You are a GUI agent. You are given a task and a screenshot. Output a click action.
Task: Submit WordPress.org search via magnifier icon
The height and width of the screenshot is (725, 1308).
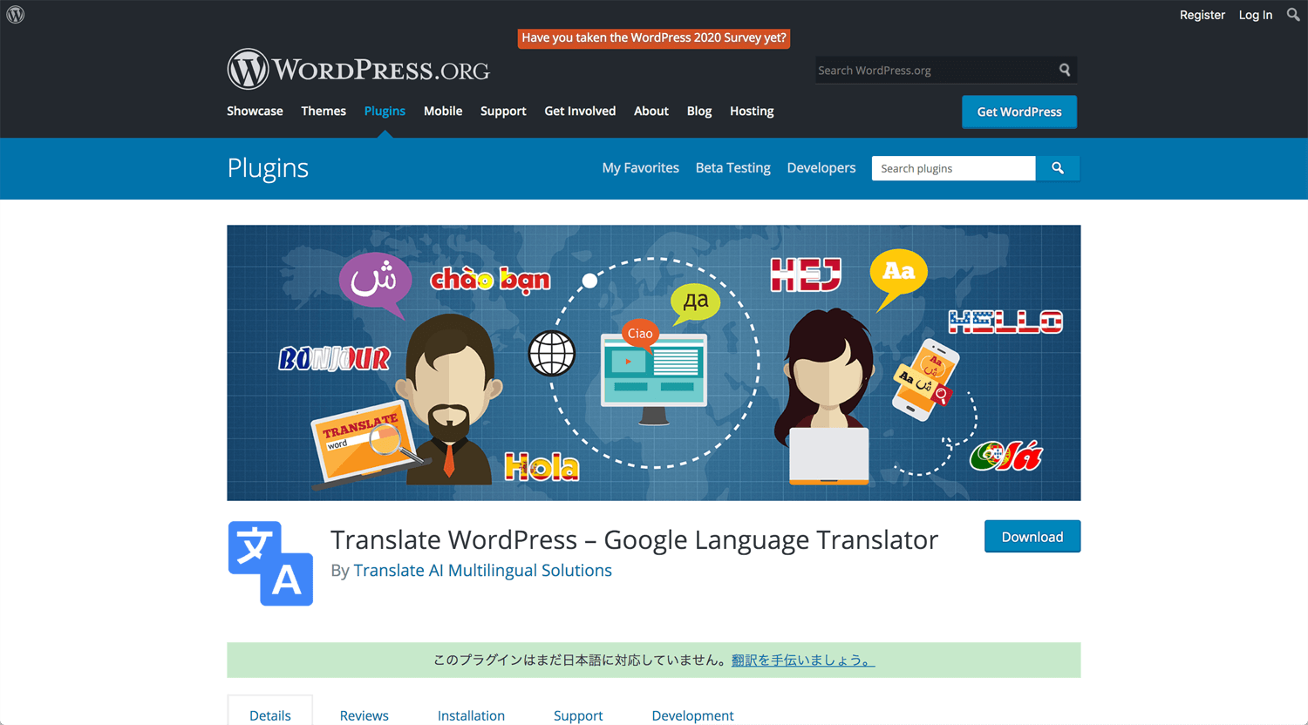click(1065, 70)
